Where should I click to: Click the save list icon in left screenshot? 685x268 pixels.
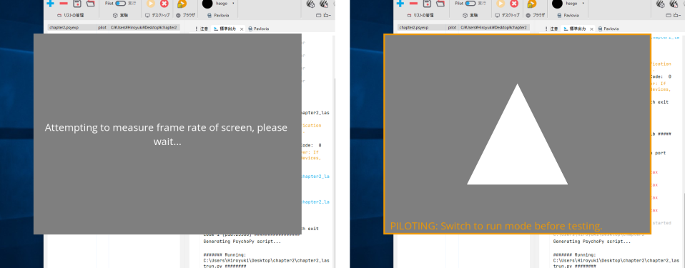tap(77, 4)
